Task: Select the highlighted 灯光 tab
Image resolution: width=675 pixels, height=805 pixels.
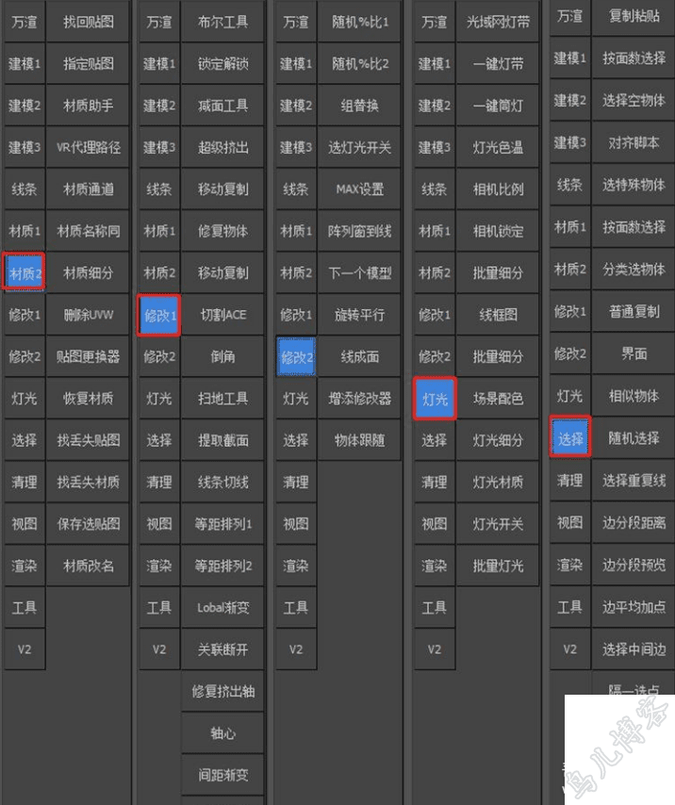Action: pos(435,399)
